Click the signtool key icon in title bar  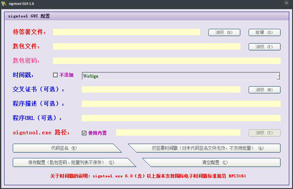pyautogui.click(x=4, y=3)
